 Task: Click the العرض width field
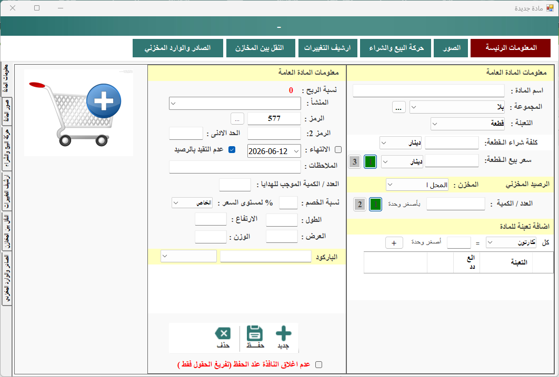(x=282, y=237)
